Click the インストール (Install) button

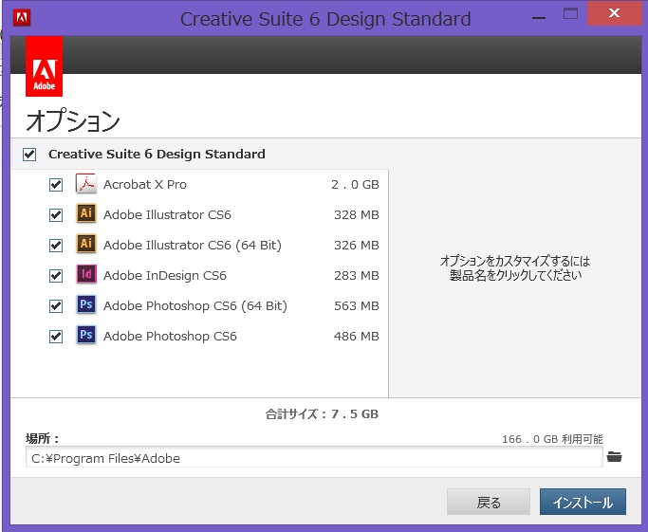pyautogui.click(x=583, y=502)
